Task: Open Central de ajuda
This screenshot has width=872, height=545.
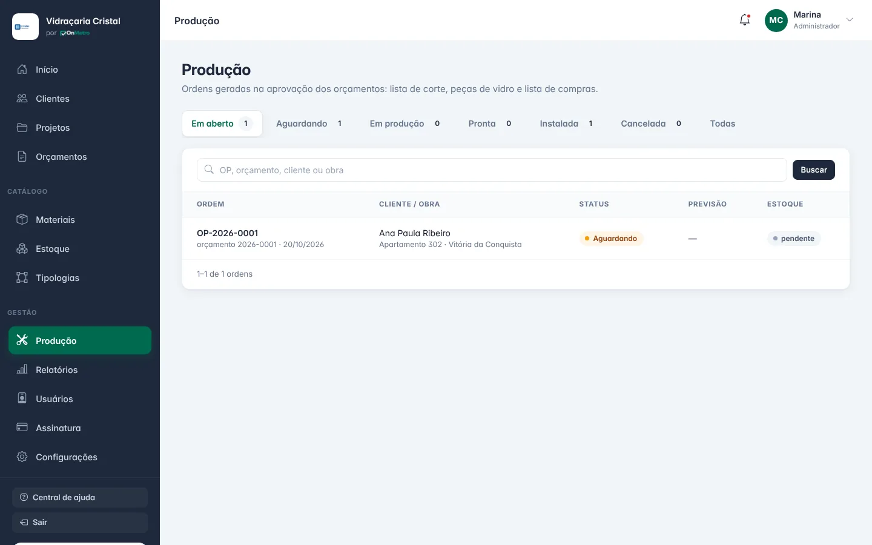Action: 80,497
